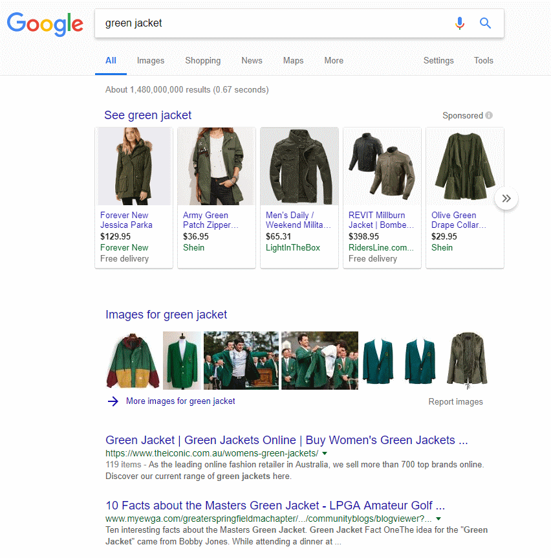Click the Sponsored info icon
The width and height of the screenshot is (551, 558).
tap(489, 115)
